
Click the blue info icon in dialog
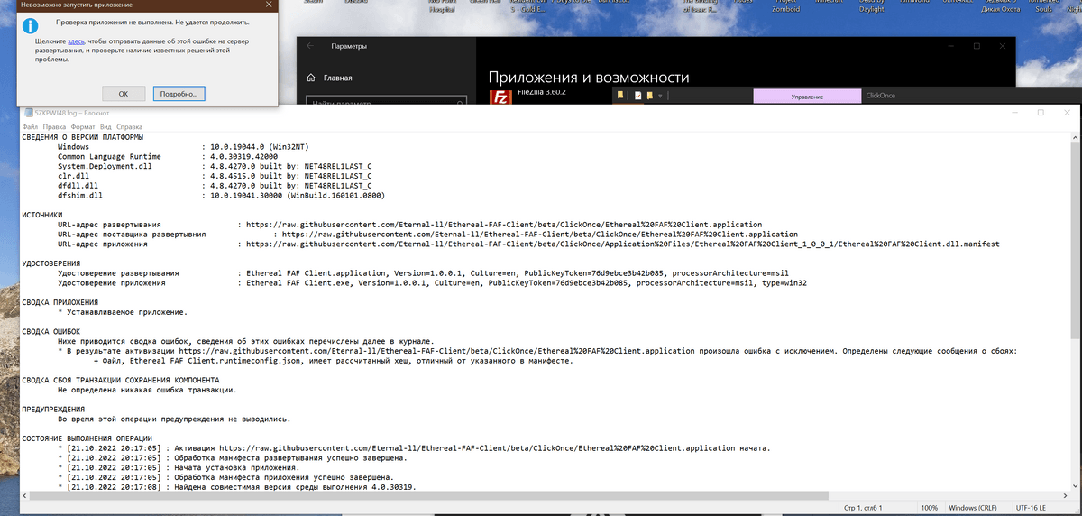[30, 24]
